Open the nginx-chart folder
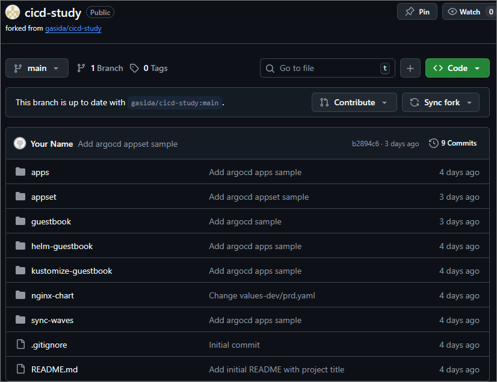The width and height of the screenshot is (497, 382). pyautogui.click(x=52, y=296)
